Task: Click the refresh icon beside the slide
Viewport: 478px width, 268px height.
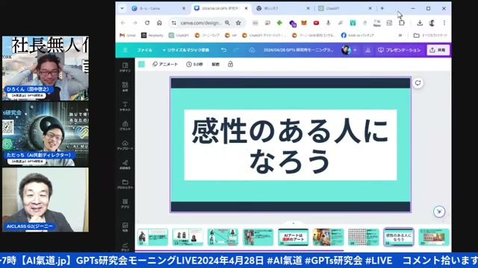Action: (418, 83)
